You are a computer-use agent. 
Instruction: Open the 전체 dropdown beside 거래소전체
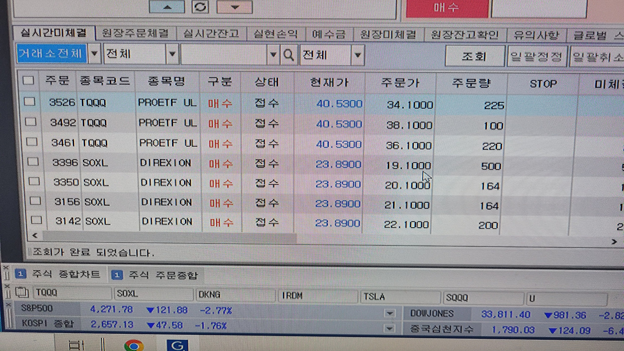tap(172, 54)
